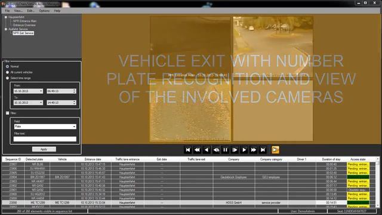Click the top-right street camera view

[273, 47]
